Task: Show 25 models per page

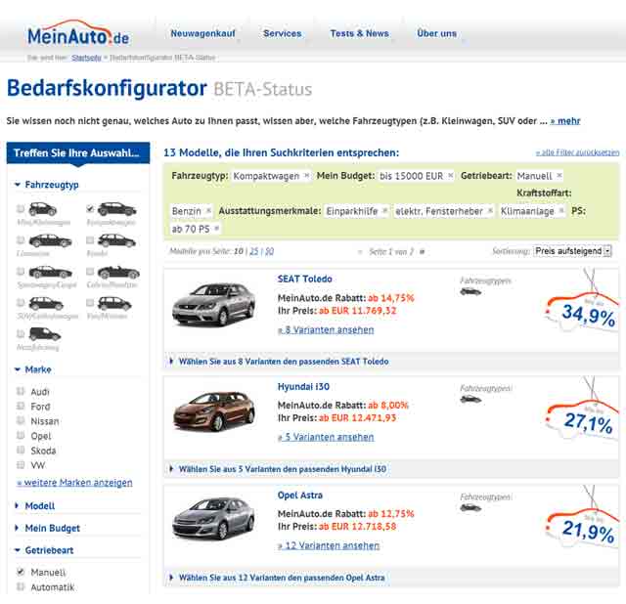Action: [254, 251]
